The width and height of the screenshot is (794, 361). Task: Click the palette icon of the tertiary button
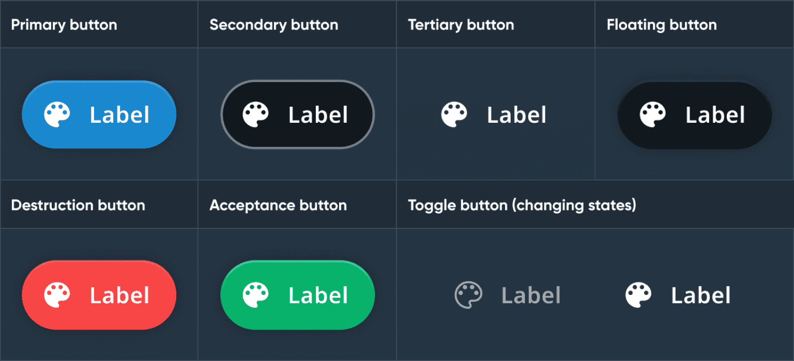[454, 114]
